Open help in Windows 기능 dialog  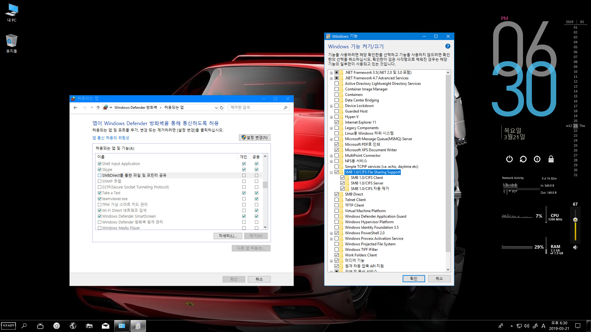coord(448,46)
